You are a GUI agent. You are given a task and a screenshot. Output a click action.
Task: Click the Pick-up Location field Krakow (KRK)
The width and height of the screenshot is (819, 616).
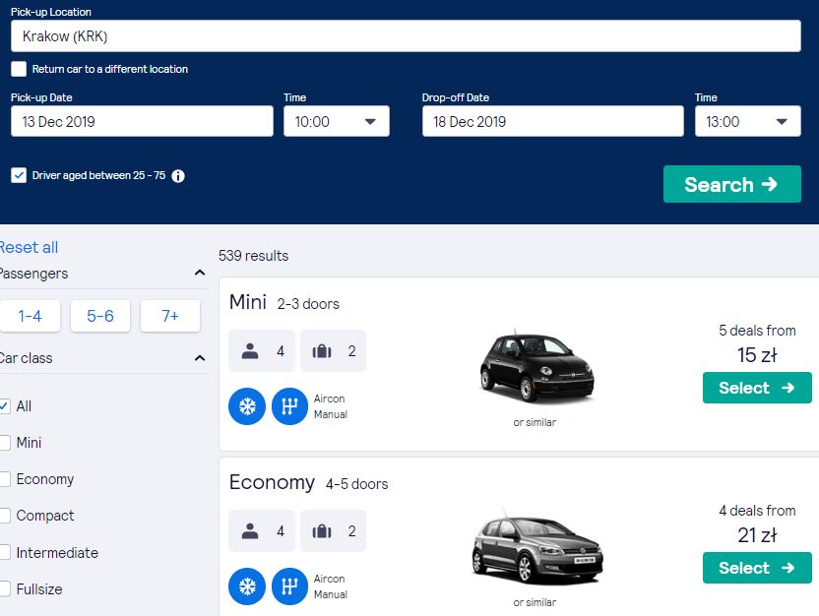[x=406, y=36]
